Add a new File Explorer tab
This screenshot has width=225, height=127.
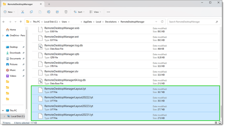49,4
